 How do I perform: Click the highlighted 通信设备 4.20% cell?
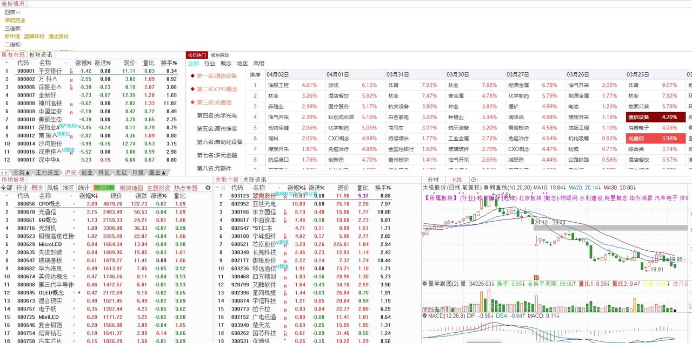tap(655, 117)
